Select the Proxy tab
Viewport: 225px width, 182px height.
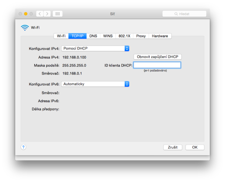[x=141, y=36]
